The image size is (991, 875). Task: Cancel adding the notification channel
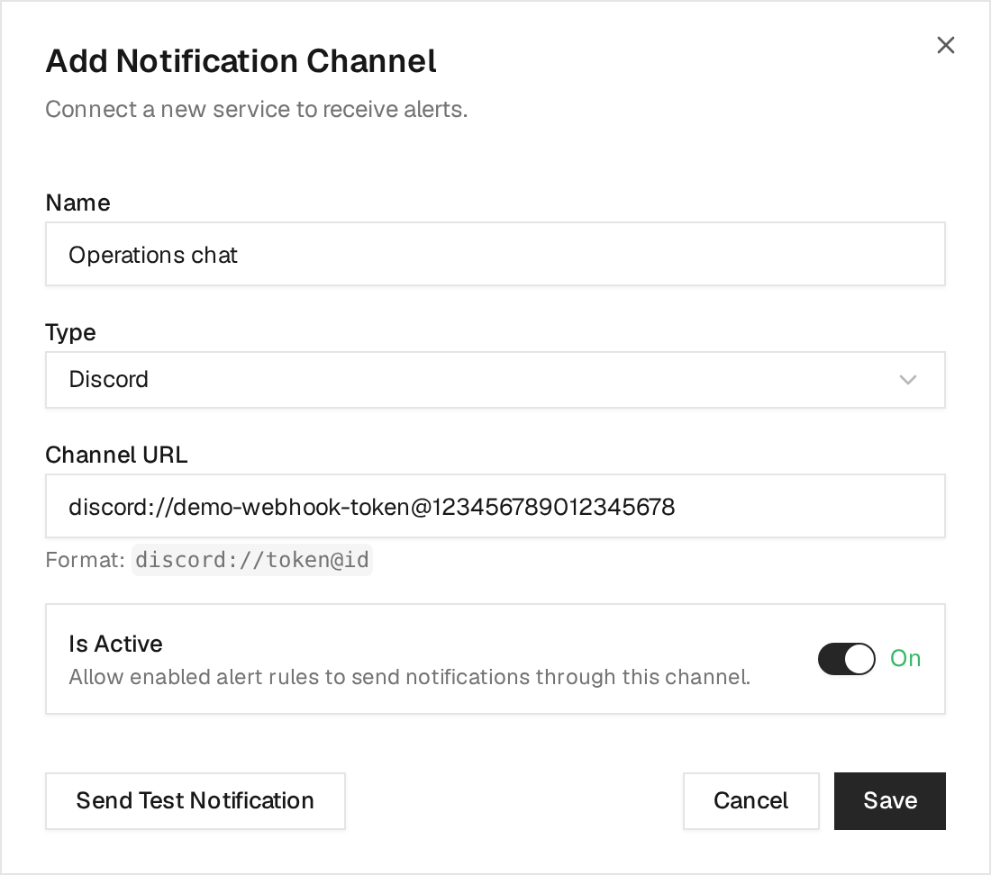click(750, 800)
